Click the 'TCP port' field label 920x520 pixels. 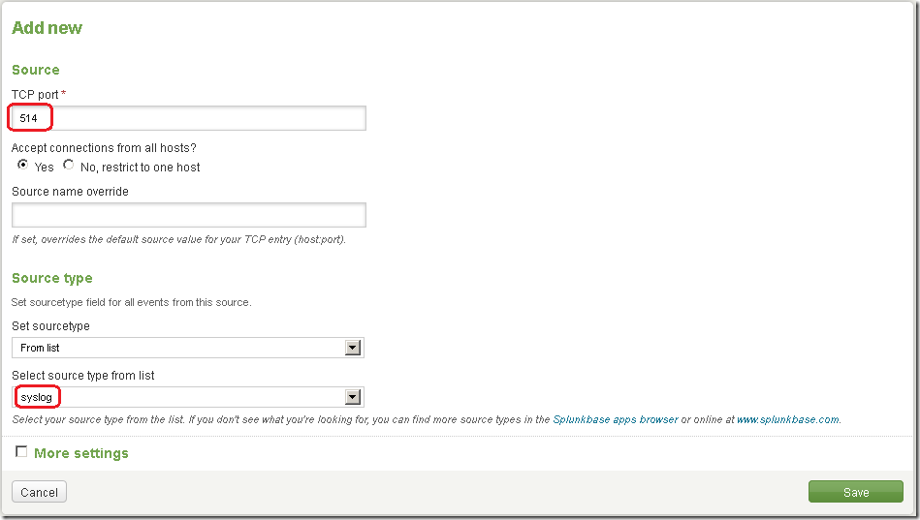35,94
